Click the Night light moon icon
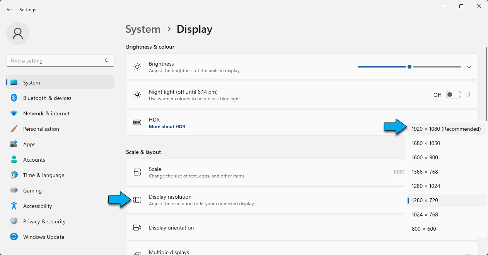 click(137, 95)
